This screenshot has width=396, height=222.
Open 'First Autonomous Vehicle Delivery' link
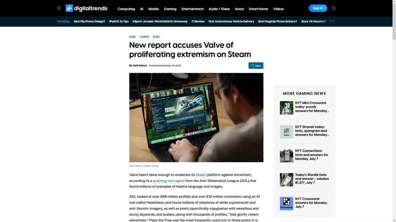click(231, 22)
